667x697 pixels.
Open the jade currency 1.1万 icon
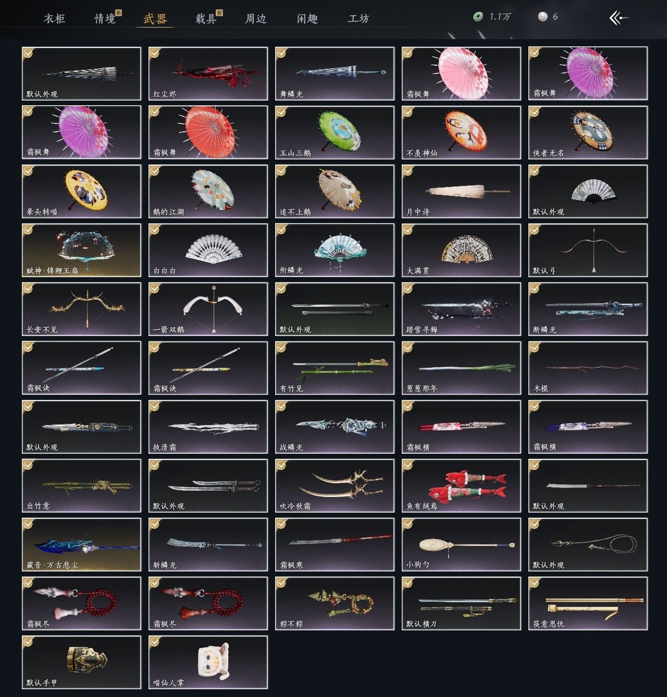(x=478, y=17)
